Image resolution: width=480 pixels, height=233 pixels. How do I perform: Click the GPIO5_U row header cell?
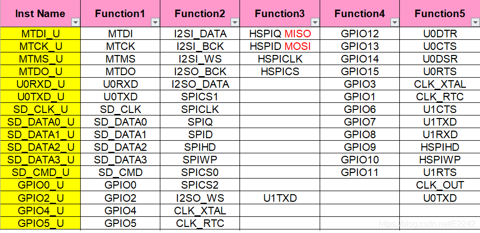tap(40, 223)
